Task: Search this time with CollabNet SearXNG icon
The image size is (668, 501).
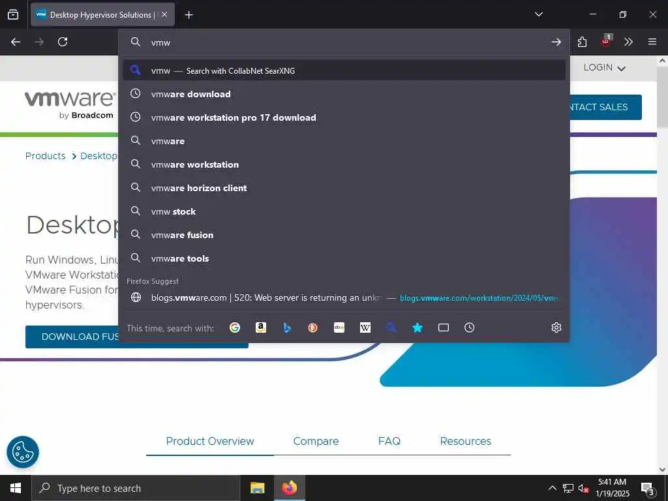Action: tap(391, 327)
